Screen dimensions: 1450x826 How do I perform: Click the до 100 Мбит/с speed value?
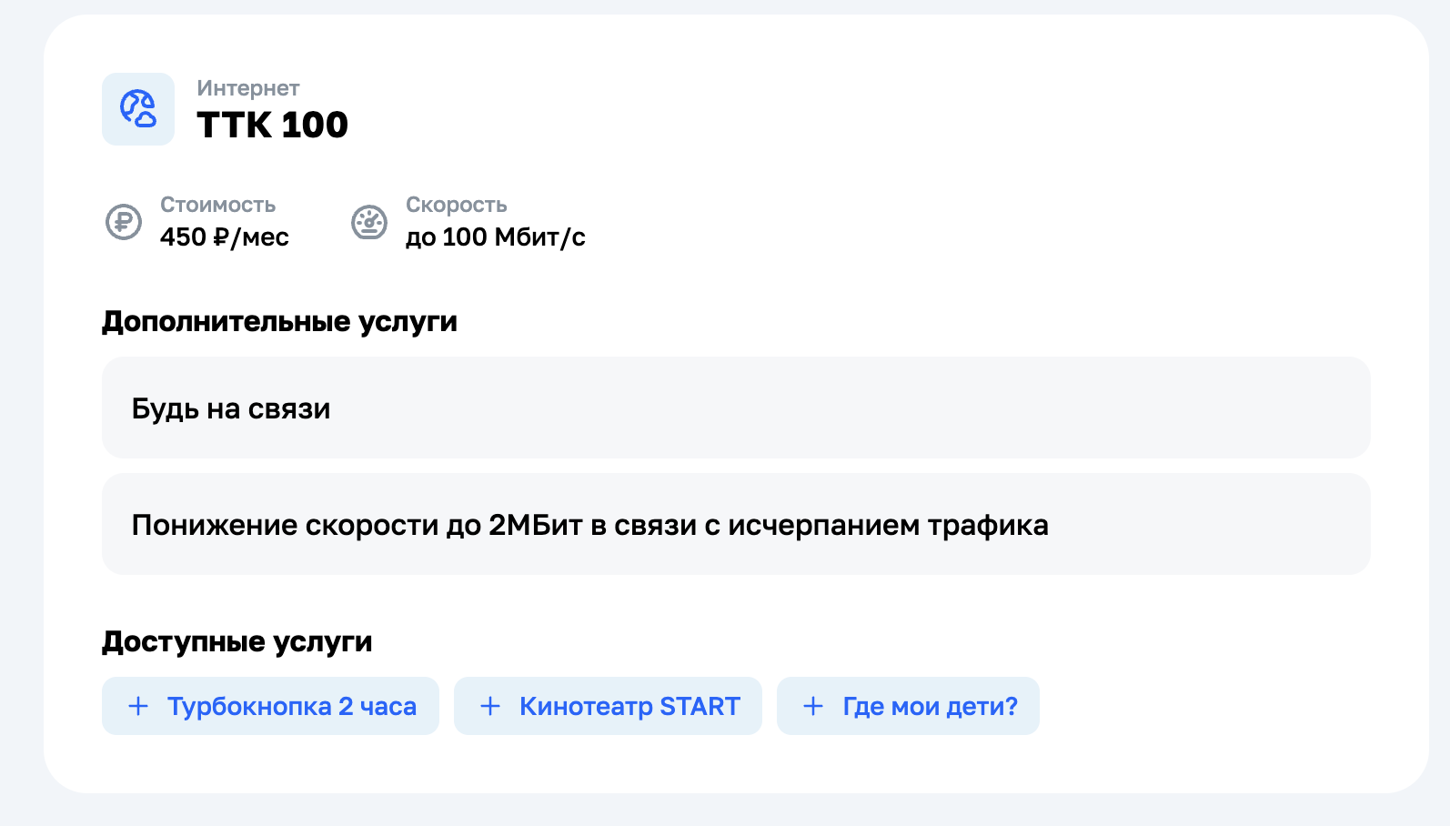point(496,237)
